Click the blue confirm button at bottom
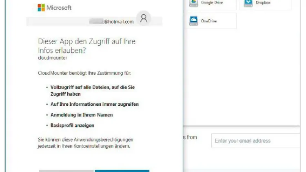 [x=122, y=171]
